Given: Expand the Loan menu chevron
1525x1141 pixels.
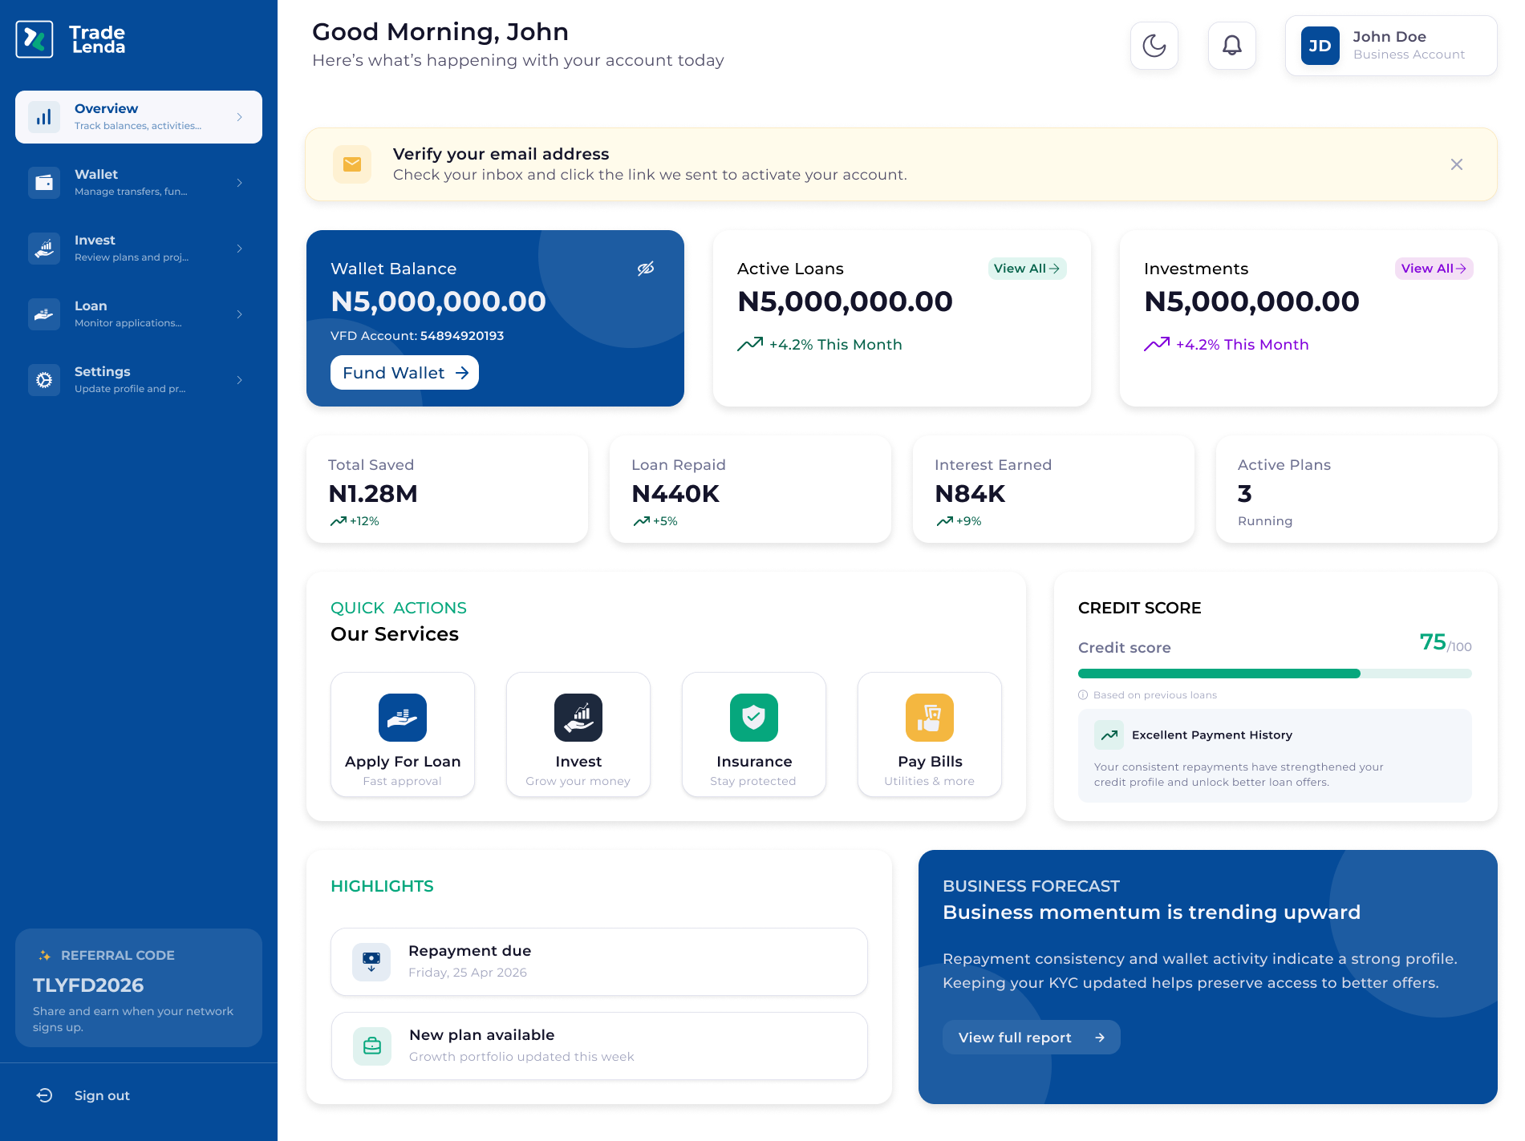Looking at the screenshot, I should pos(239,314).
